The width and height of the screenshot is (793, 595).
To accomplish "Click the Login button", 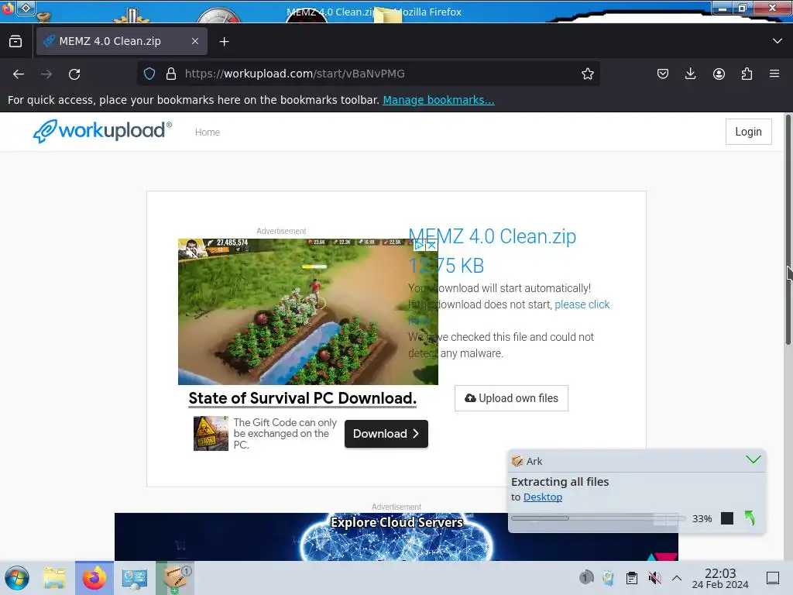I will [x=749, y=132].
